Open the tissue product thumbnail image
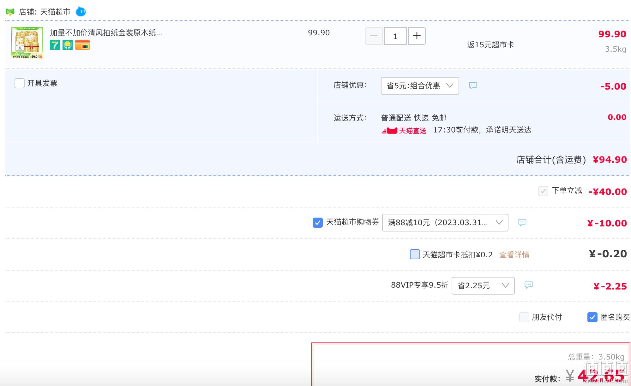This screenshot has height=386, width=631. click(x=27, y=43)
